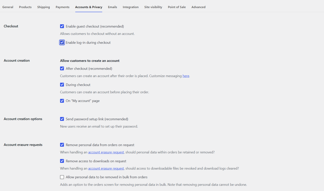Screen dimensions: 324x191
Task: Open the General settings tab
Action: 8,7
